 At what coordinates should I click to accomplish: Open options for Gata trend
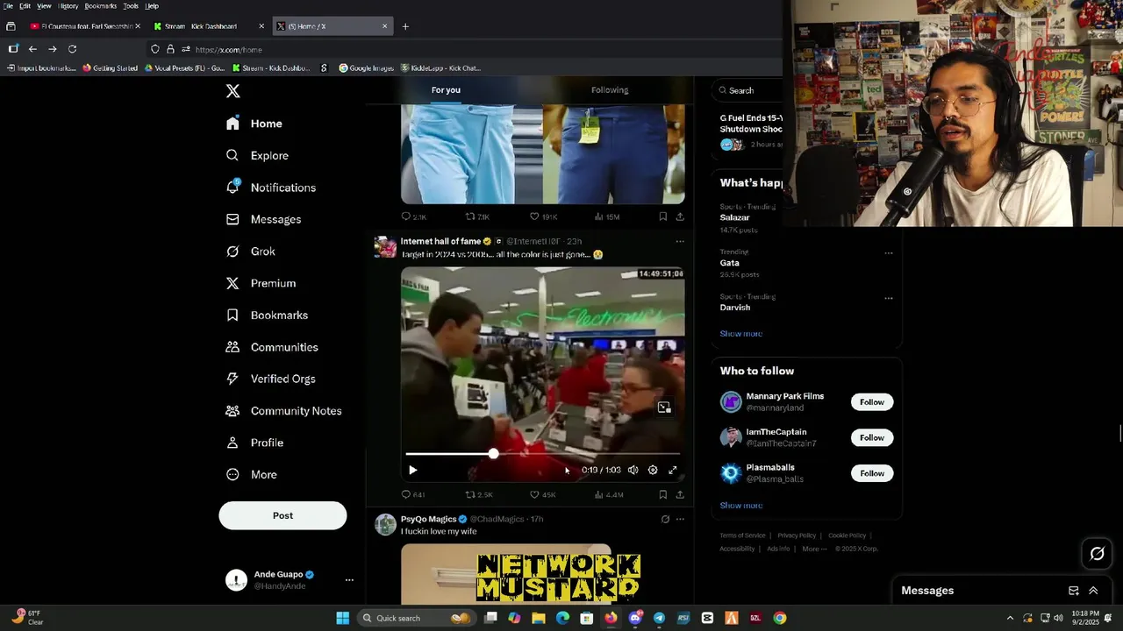click(889, 253)
